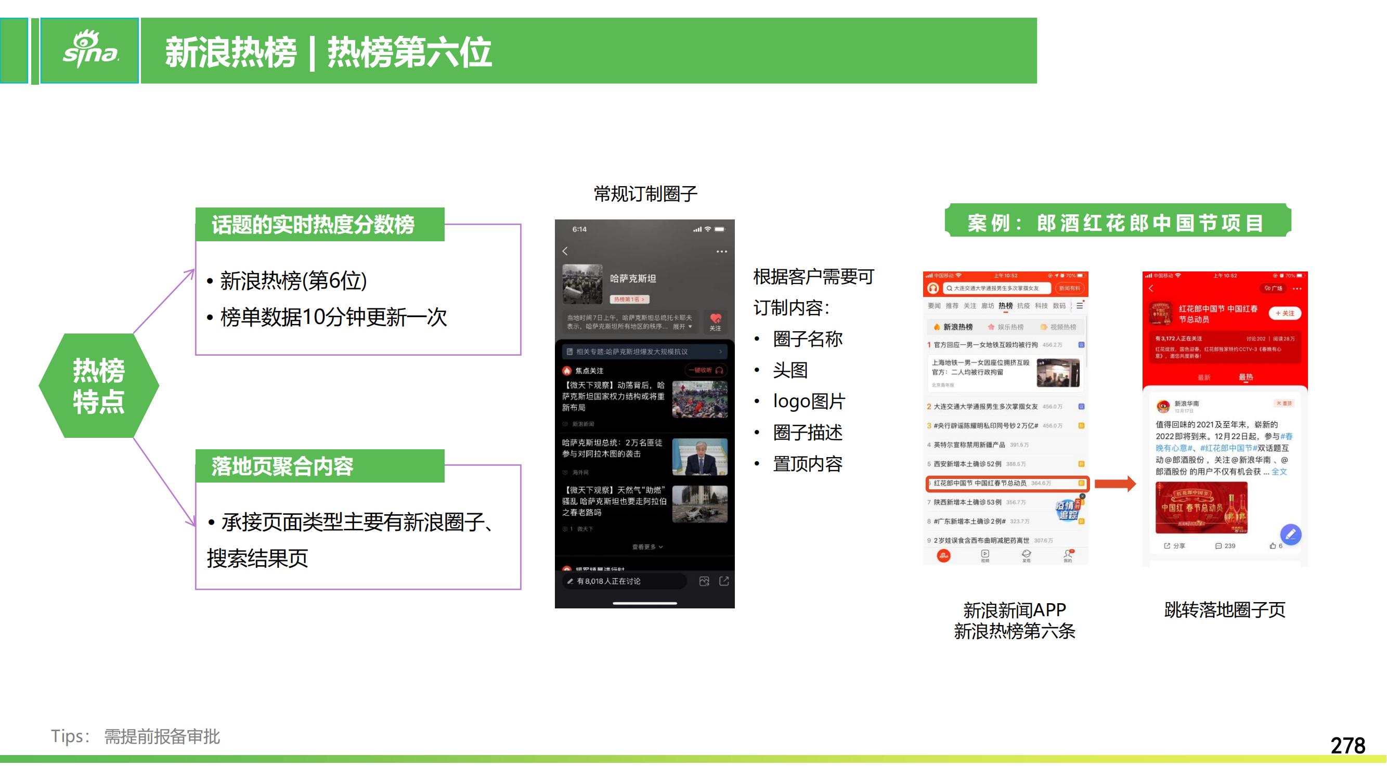Image resolution: width=1387 pixels, height=780 pixels.
Task: Open hot item 1 官方回应一男一女地铁互殴
Action: tap(1005, 345)
